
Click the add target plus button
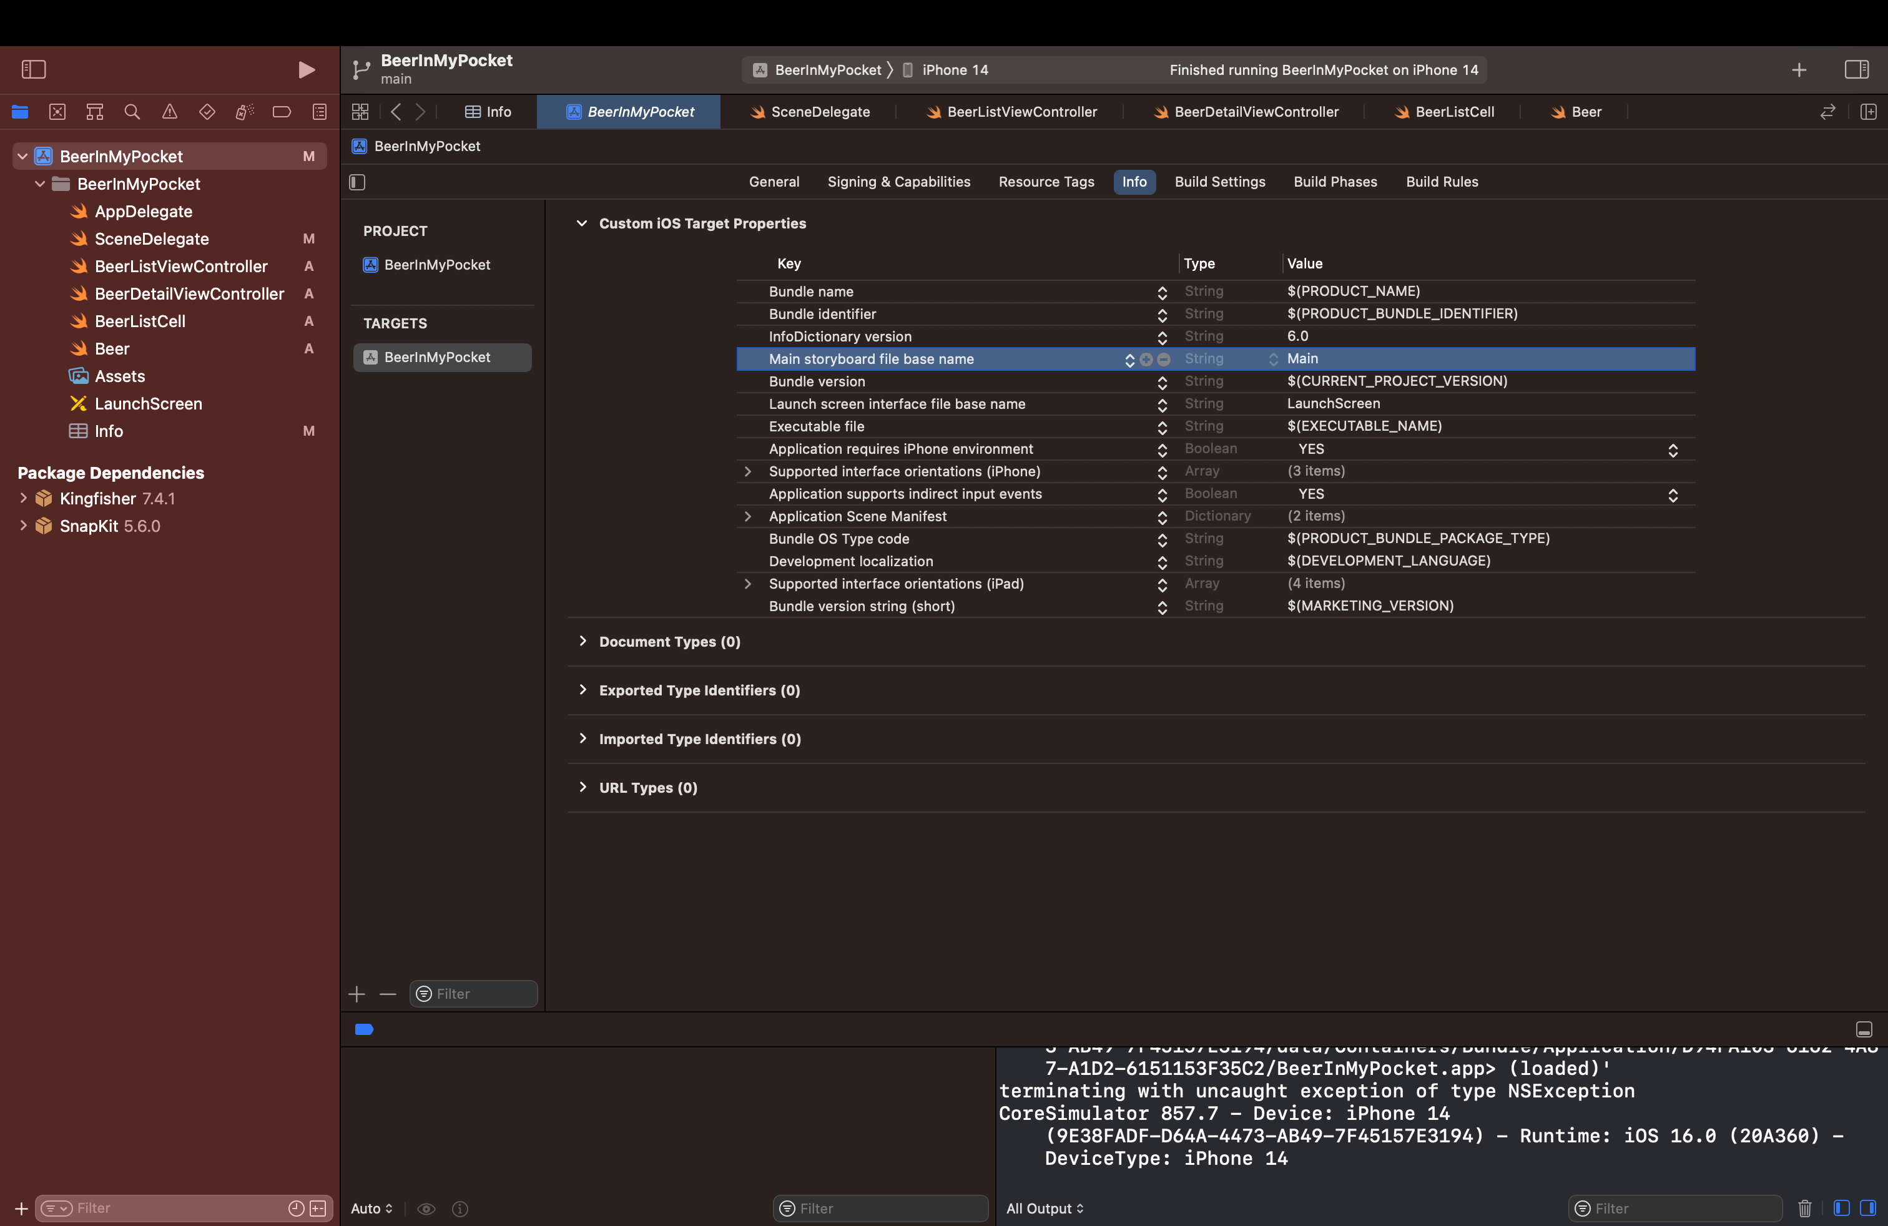tap(357, 994)
